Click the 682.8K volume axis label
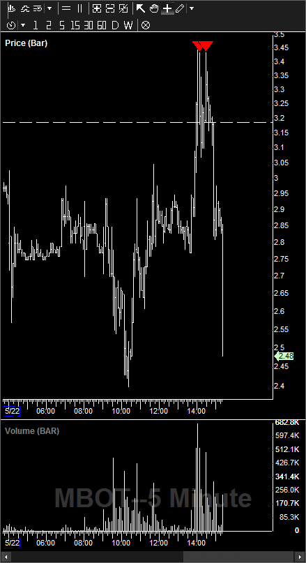 point(287,422)
